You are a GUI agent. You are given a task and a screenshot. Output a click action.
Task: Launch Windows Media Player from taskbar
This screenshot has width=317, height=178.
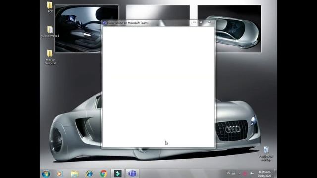point(59,174)
